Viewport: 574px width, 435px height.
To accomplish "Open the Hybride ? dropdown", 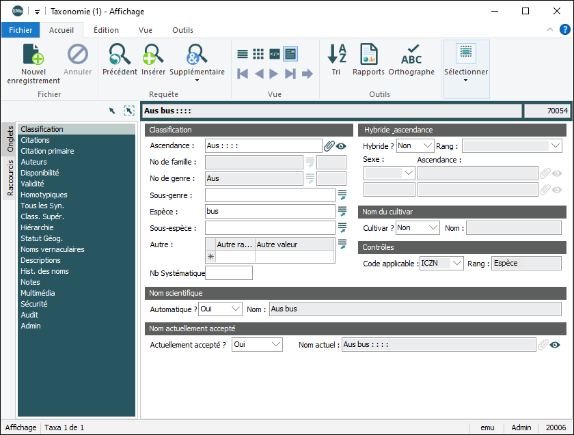I will (x=428, y=145).
